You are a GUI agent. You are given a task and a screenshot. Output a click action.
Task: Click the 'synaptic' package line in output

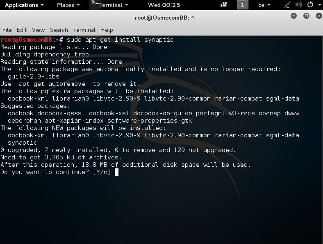point(22,143)
